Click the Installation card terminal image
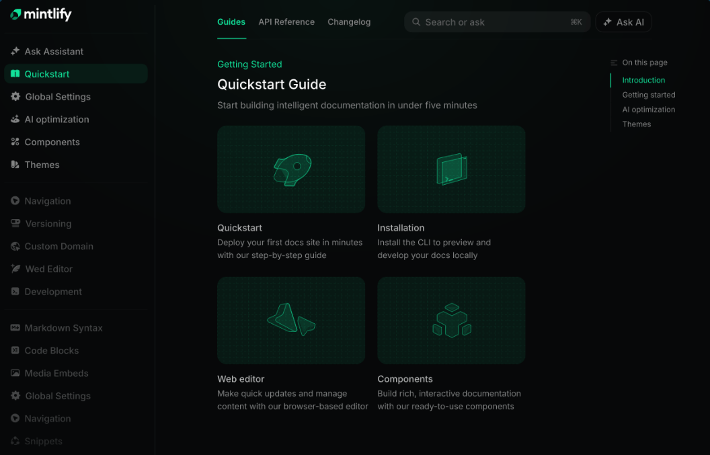The height and width of the screenshot is (455, 710). (451, 169)
